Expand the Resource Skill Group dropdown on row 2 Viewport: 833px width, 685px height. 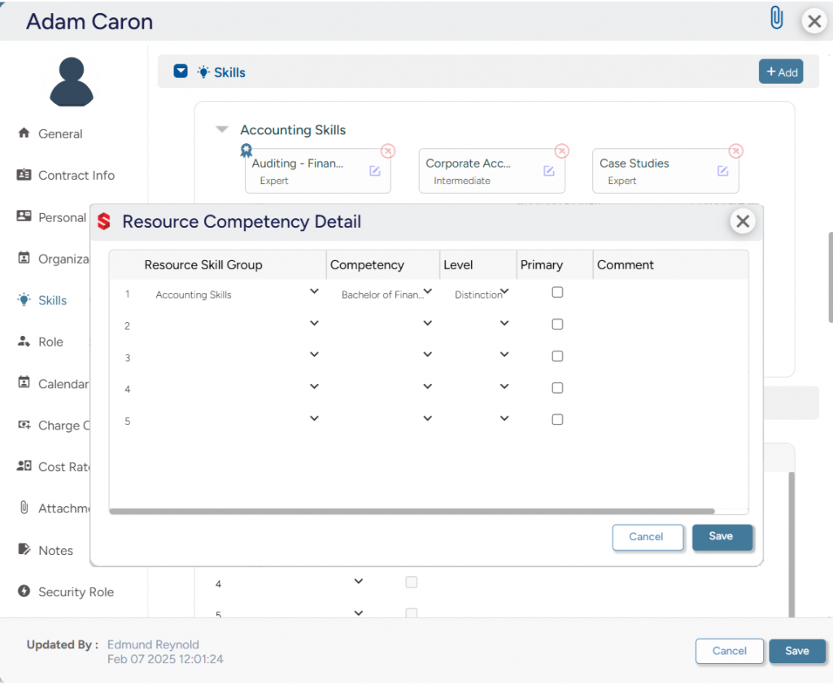tap(314, 323)
